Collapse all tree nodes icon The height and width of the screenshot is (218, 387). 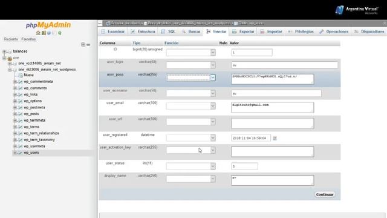pyautogui.click(x=83, y=44)
